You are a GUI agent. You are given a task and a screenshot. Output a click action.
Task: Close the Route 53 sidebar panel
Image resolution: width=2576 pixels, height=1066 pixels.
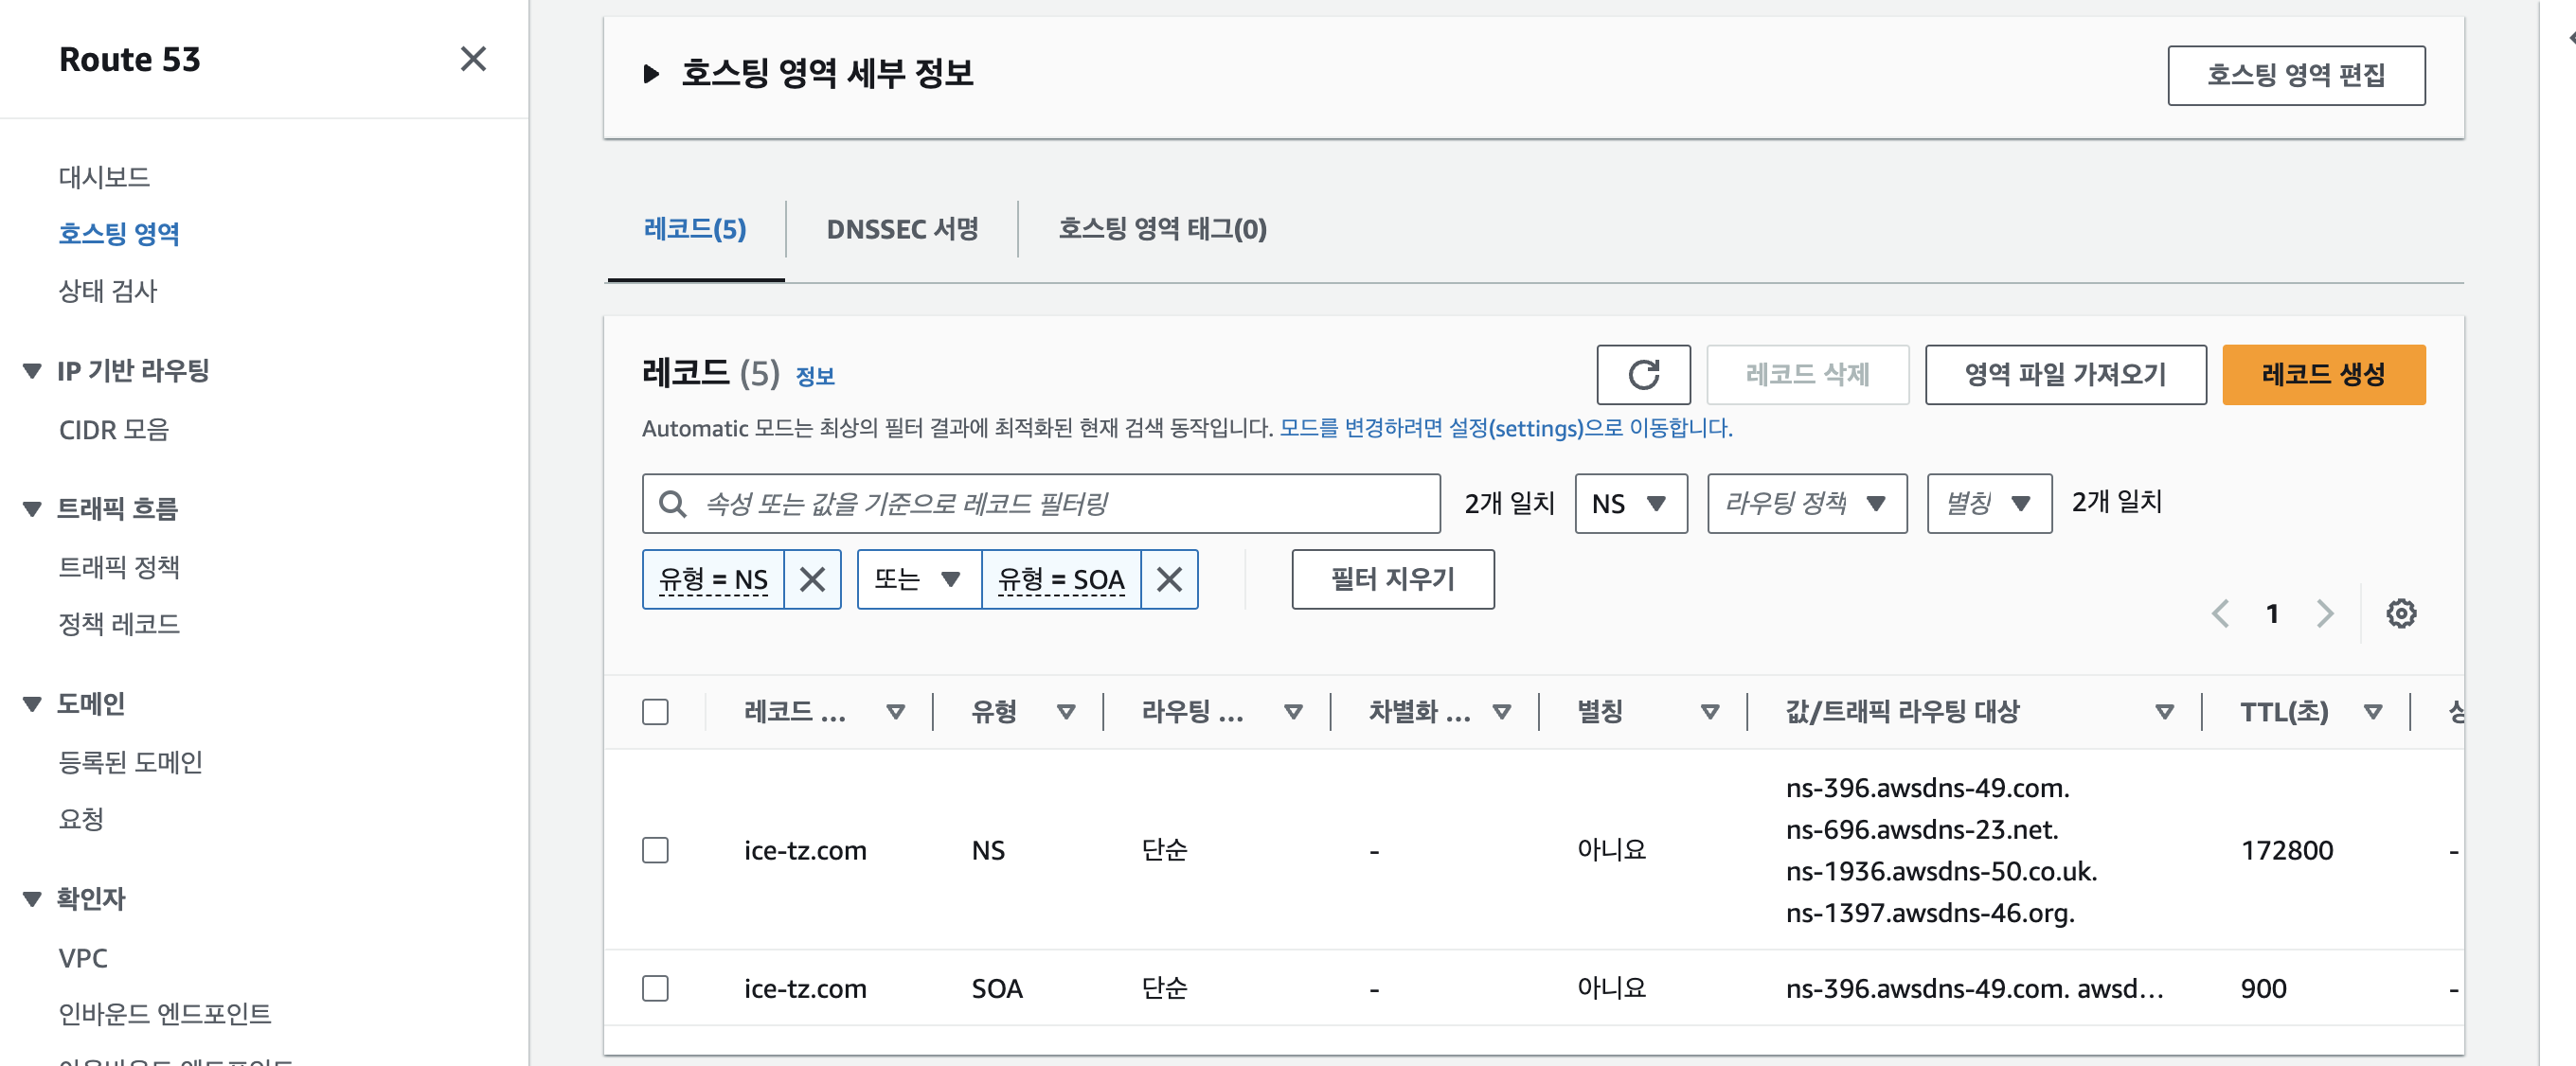point(473,59)
